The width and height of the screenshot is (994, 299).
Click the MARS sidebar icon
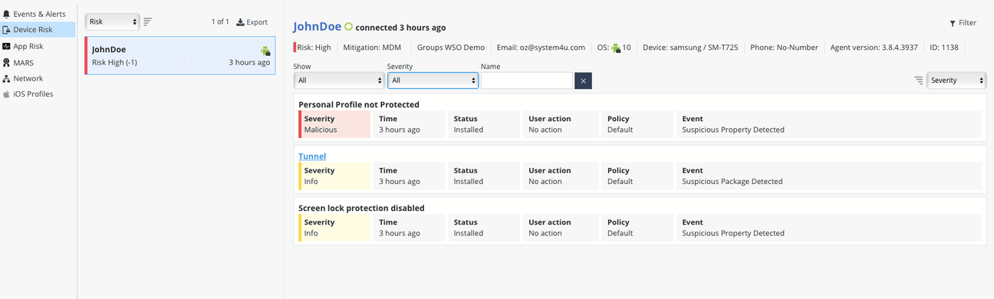click(7, 63)
